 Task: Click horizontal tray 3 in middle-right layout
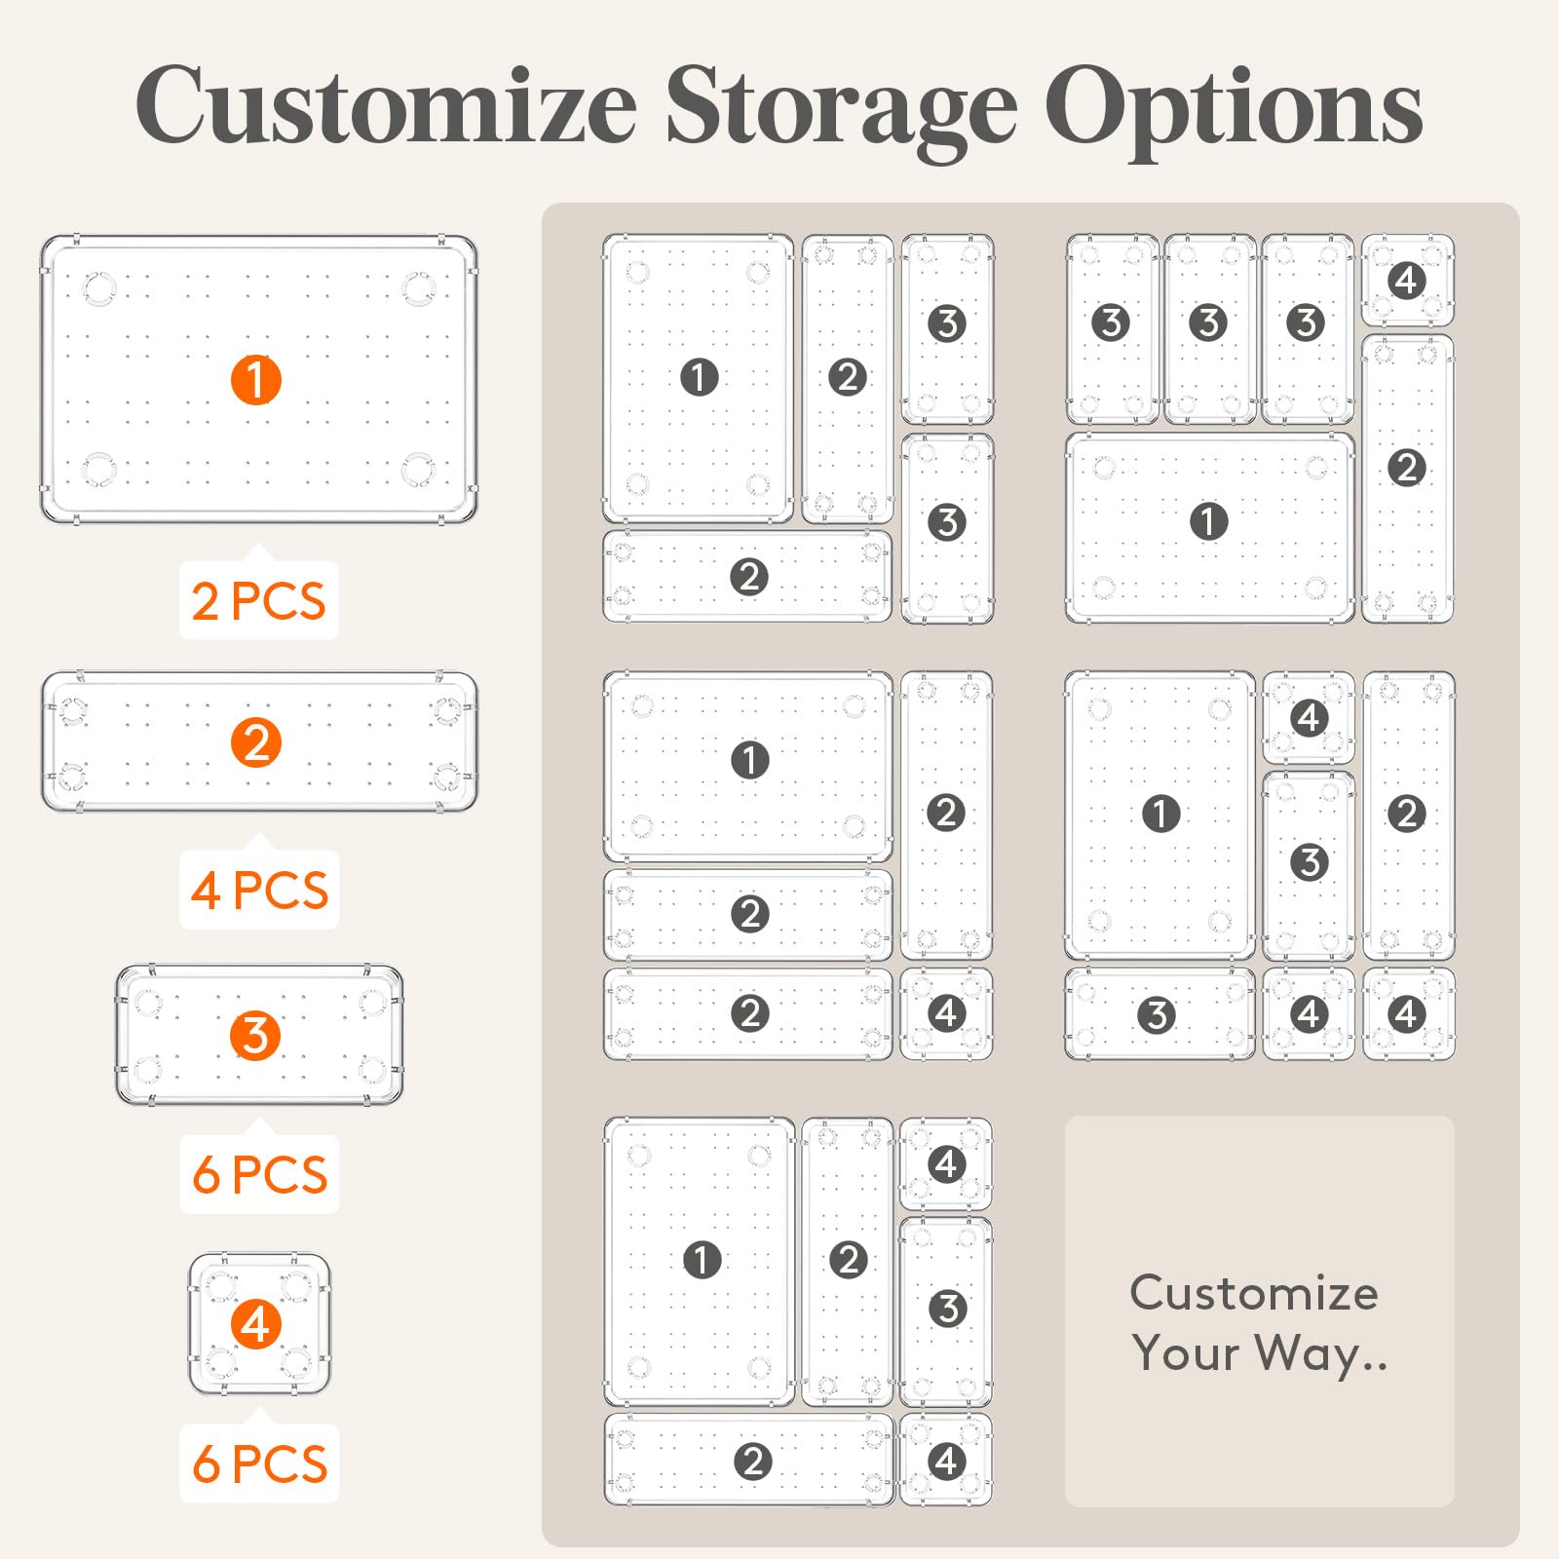click(x=1160, y=1013)
